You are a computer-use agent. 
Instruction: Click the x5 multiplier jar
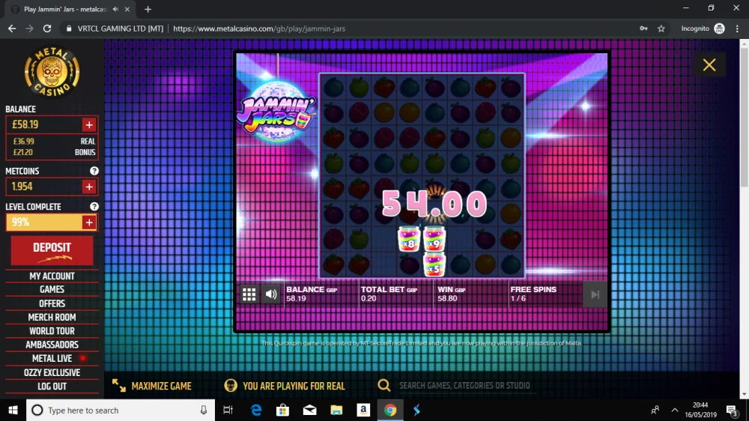pos(434,264)
